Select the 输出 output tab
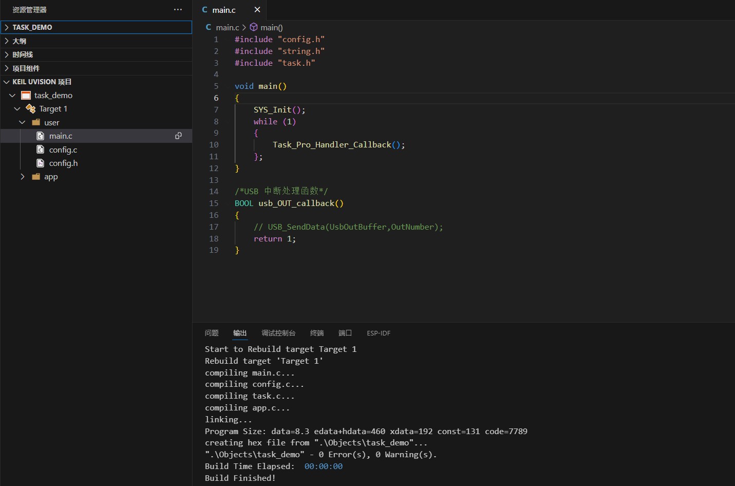Image resolution: width=735 pixels, height=486 pixels. click(x=240, y=333)
